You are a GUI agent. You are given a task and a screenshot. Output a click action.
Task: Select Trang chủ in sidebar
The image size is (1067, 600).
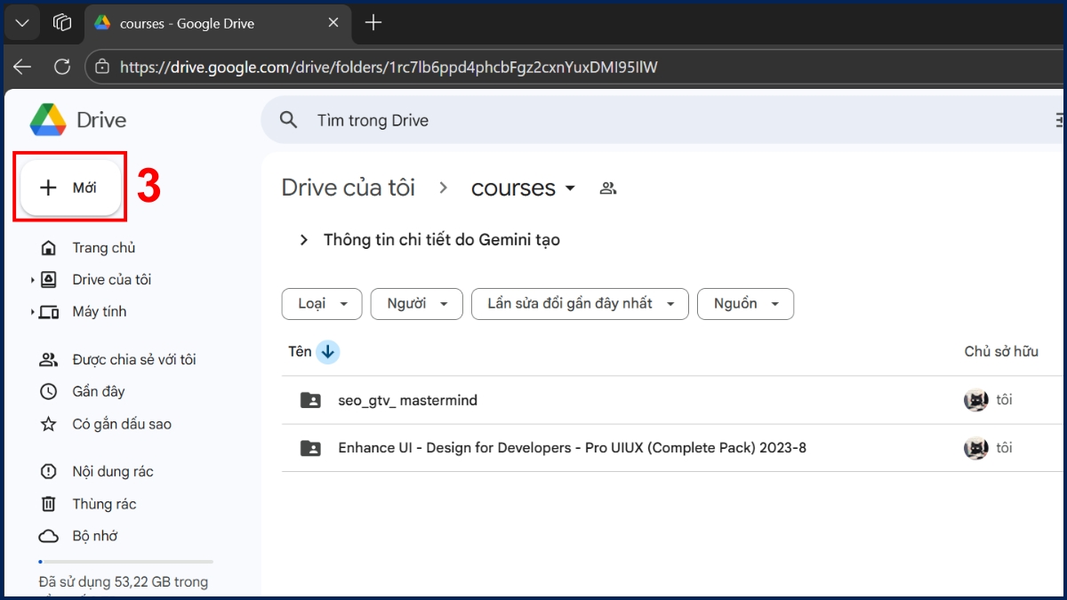103,248
